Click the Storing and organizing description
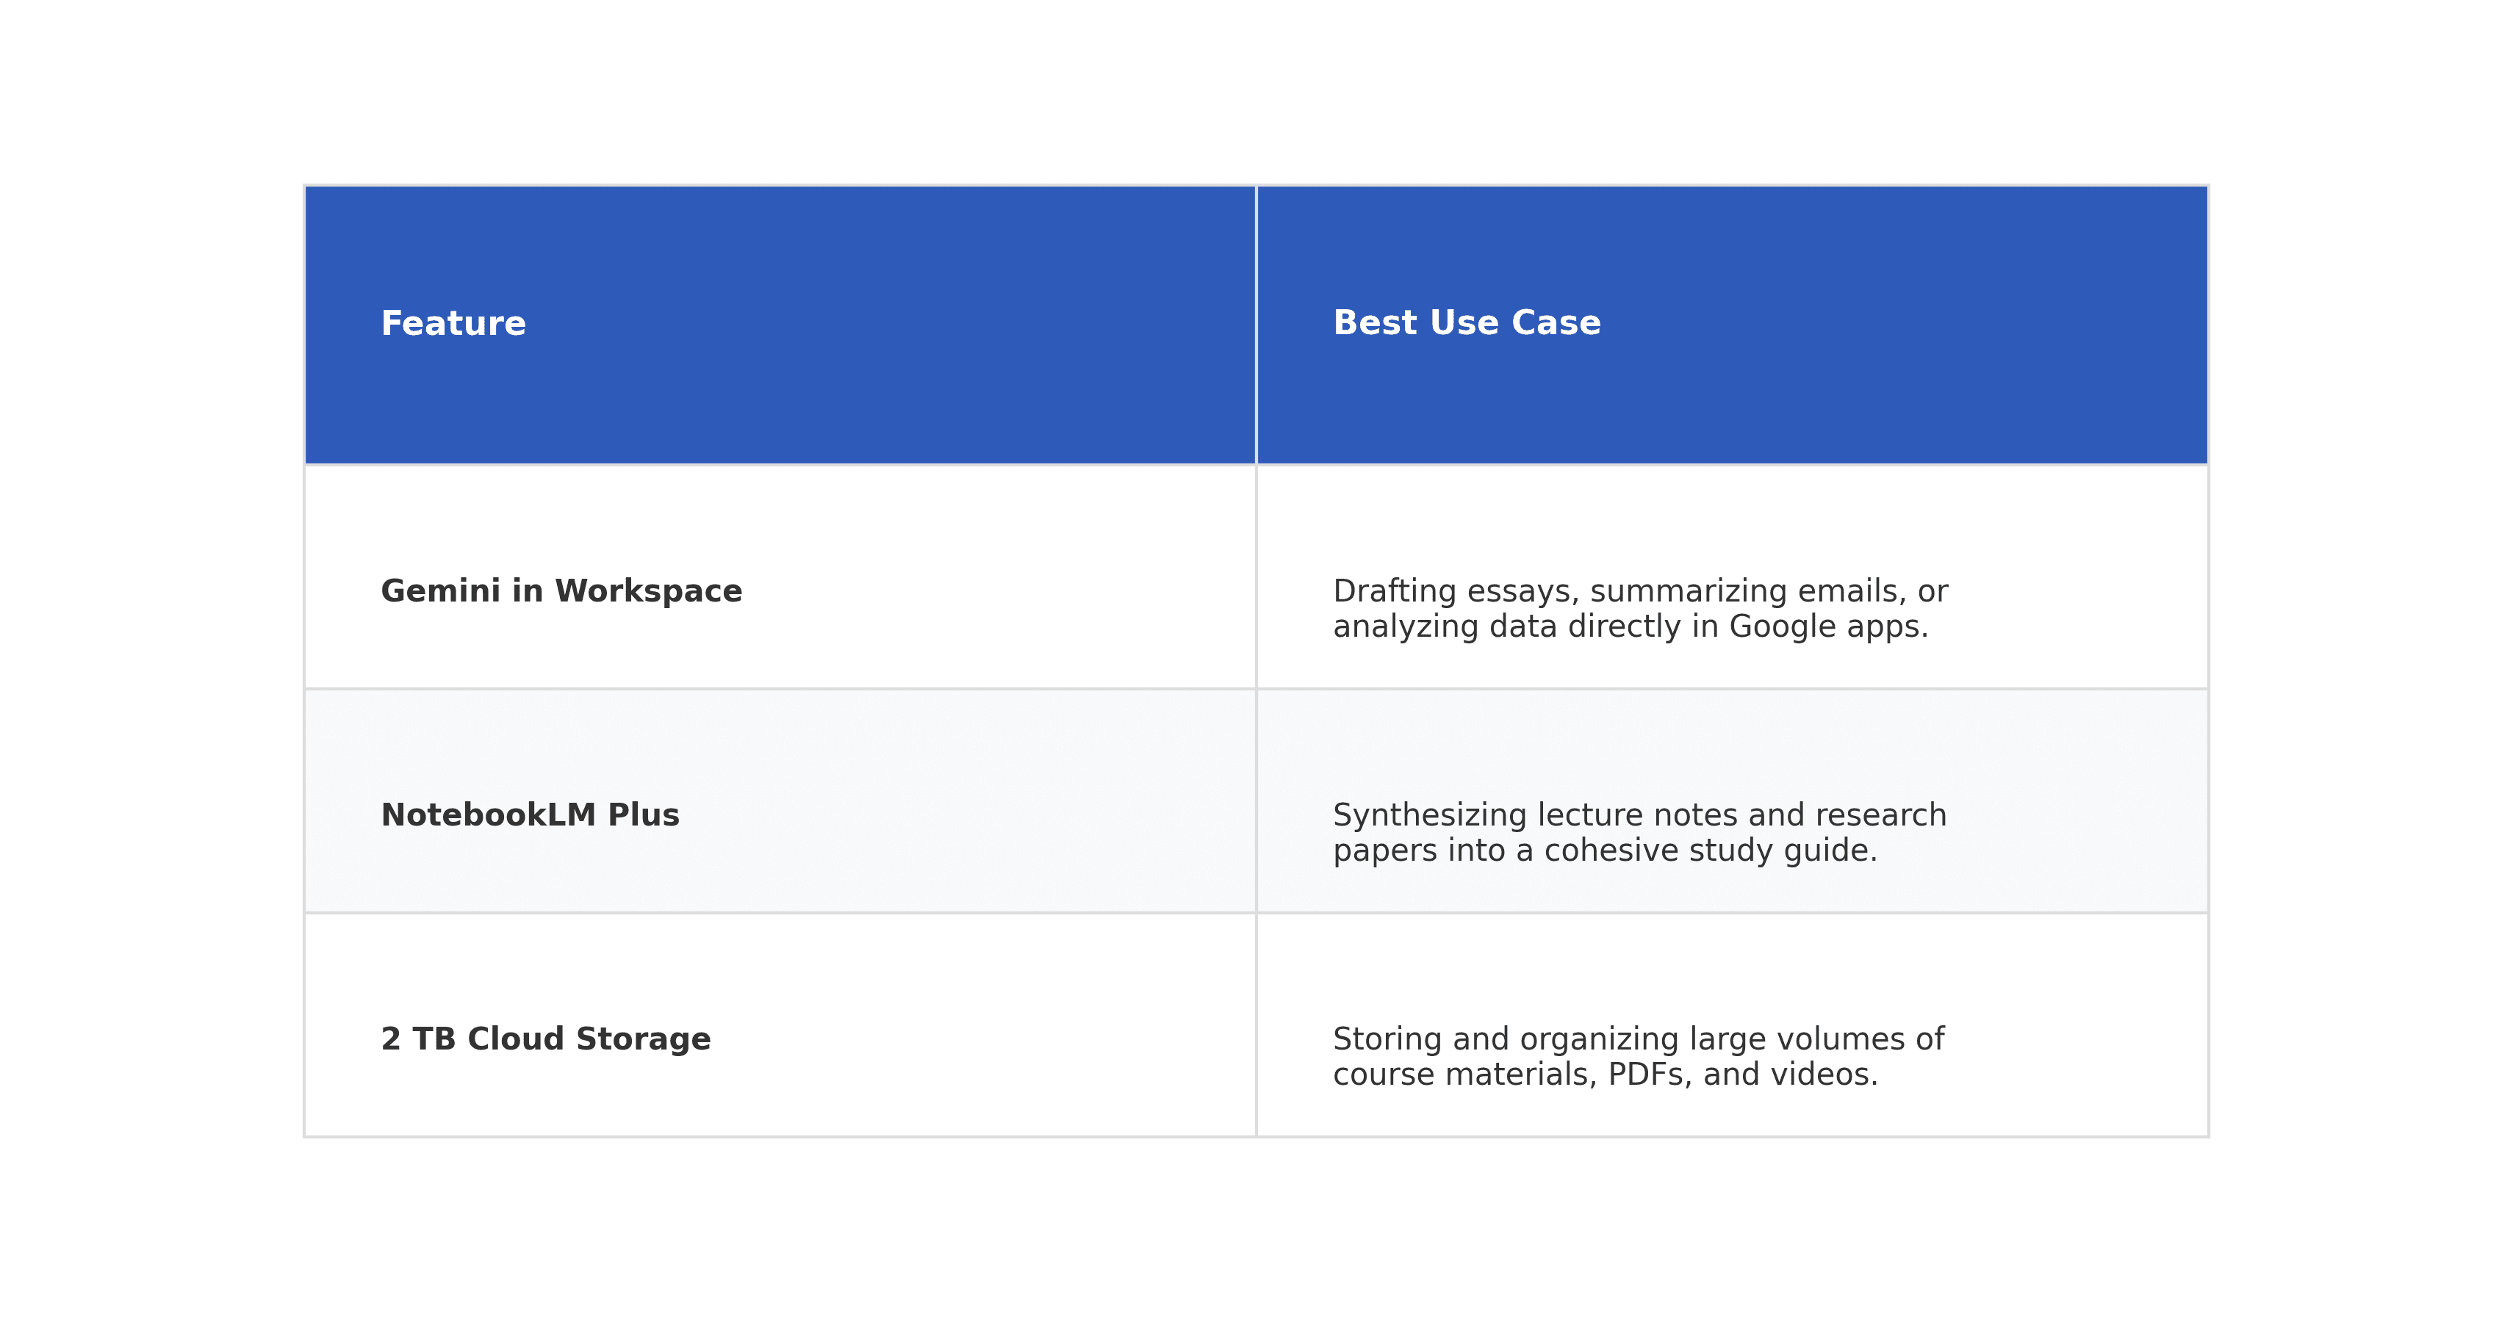Image resolution: width=2513 pixels, height=1322 pixels. click(1638, 1057)
